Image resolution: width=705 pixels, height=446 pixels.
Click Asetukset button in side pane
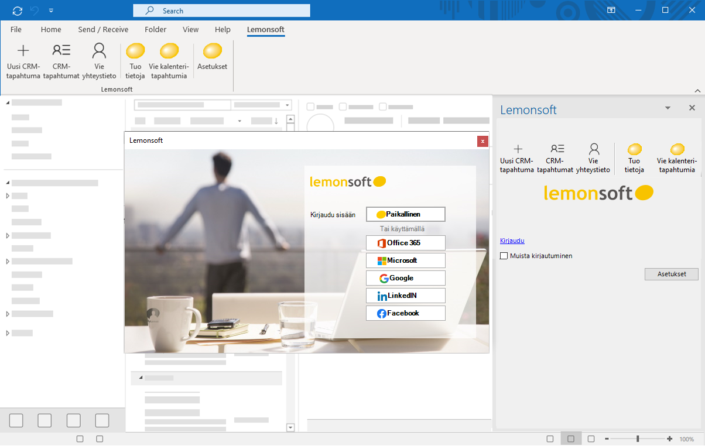coord(672,274)
